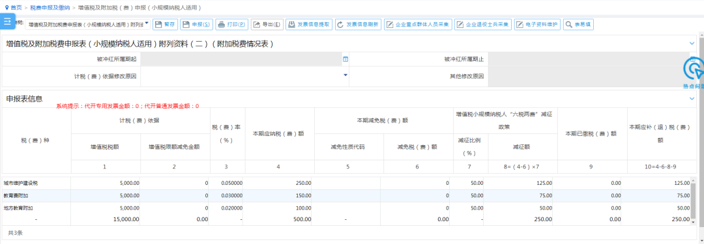Print using the 打印(P) button

(x=231, y=25)
